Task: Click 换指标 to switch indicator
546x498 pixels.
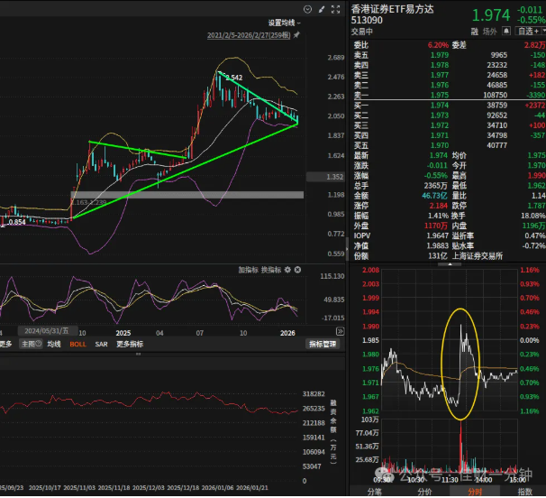Action: pos(271,270)
